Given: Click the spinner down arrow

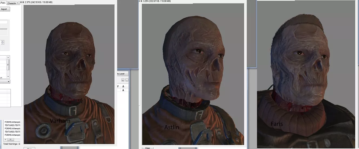Looking at the screenshot, I should (3, 43).
